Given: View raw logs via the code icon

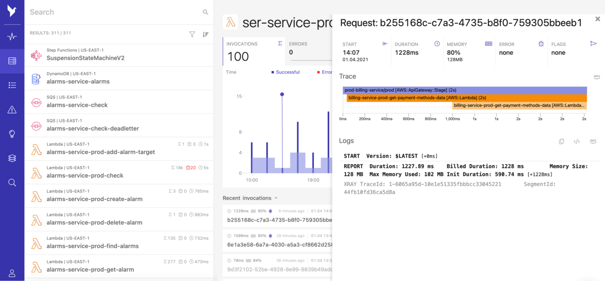Looking at the screenshot, I should click(x=577, y=141).
